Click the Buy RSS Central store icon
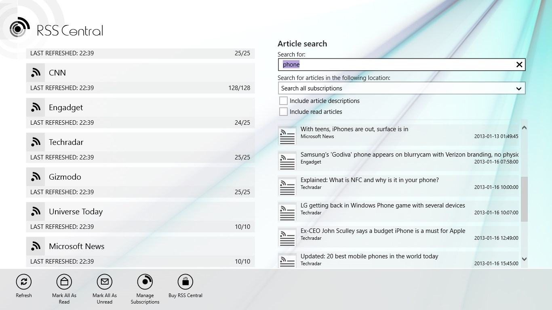 coord(185,281)
